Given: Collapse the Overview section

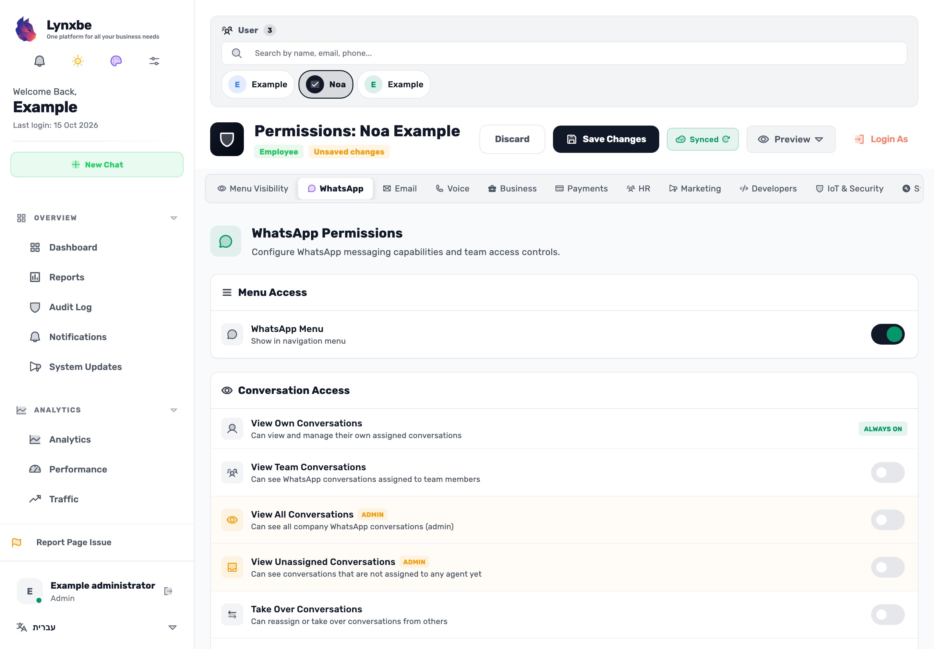Looking at the screenshot, I should 174,218.
